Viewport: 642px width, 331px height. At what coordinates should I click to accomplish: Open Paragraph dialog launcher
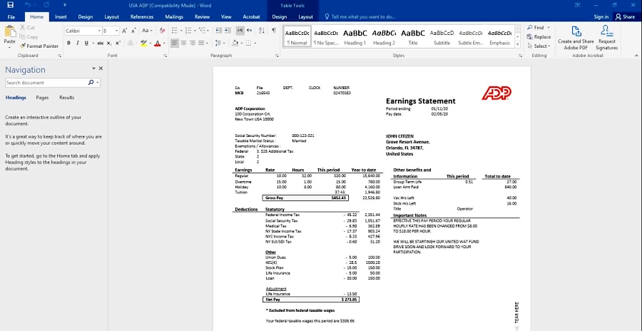[277, 56]
